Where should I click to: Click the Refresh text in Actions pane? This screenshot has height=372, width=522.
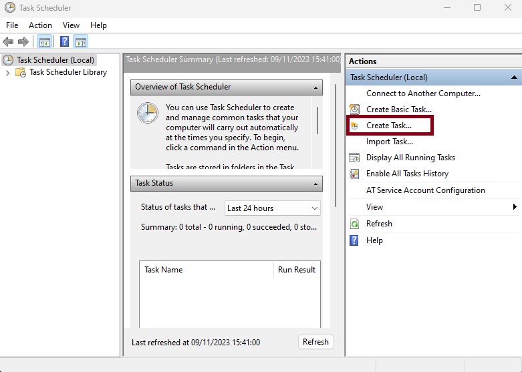coord(379,224)
